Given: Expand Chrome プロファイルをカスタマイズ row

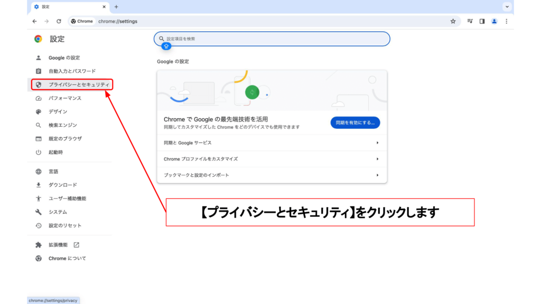Looking at the screenshot, I should (272, 159).
